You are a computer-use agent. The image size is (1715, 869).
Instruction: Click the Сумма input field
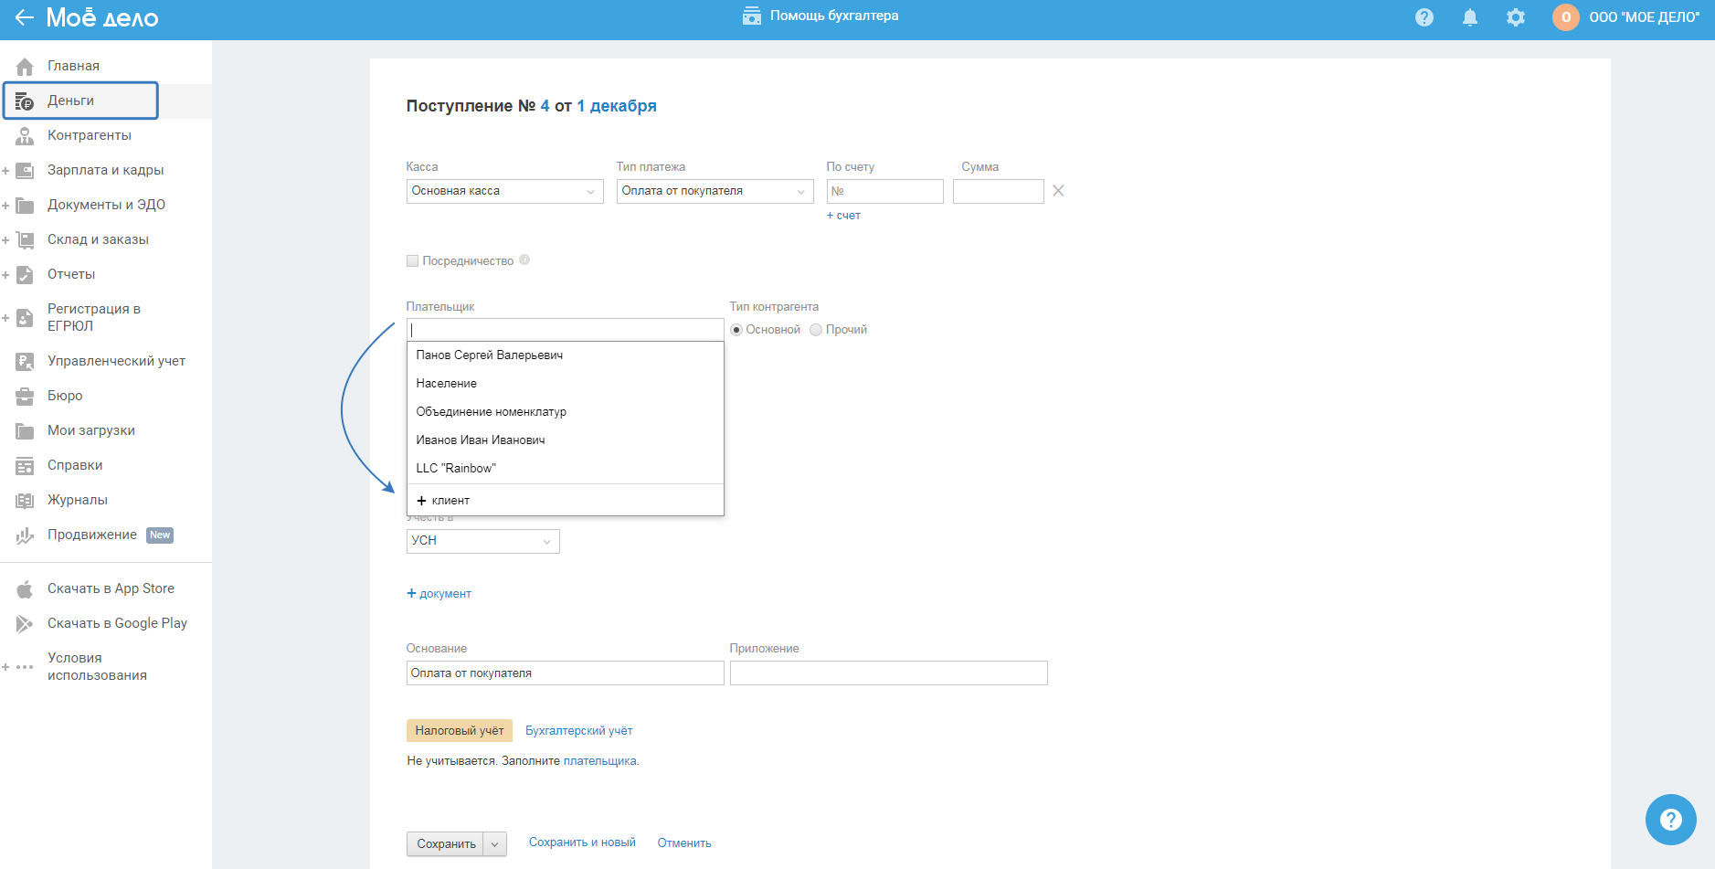998,191
